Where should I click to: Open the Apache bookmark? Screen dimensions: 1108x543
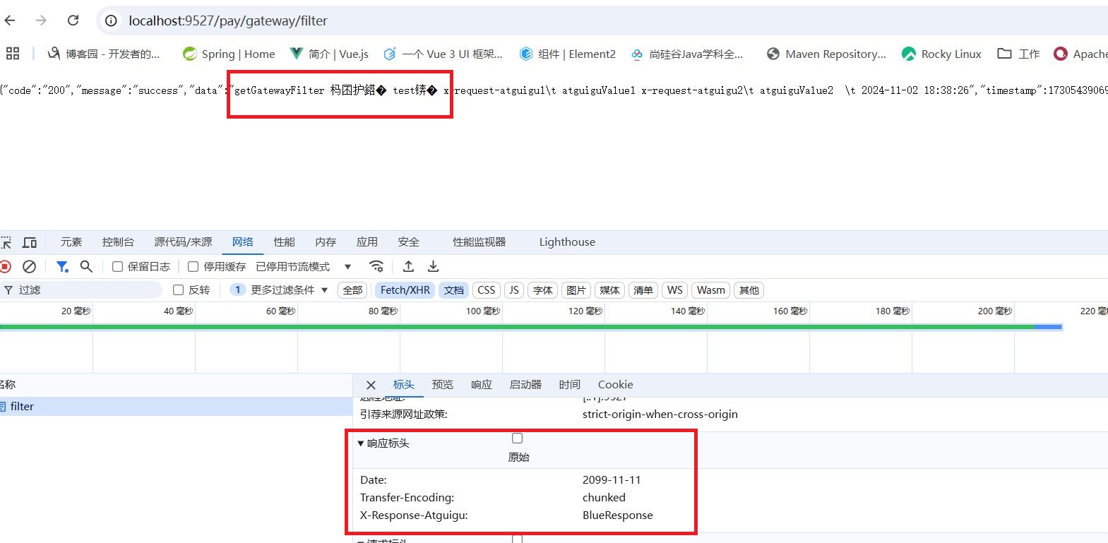point(1080,54)
